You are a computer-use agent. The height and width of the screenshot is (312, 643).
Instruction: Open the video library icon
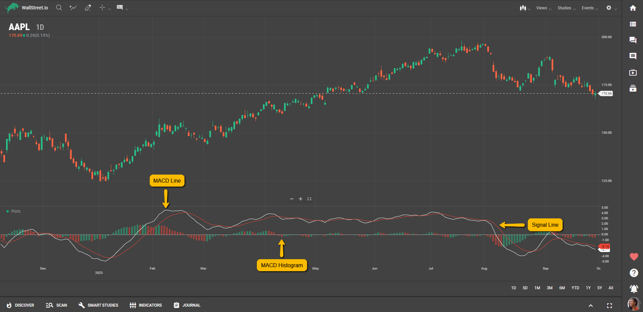coord(633,88)
